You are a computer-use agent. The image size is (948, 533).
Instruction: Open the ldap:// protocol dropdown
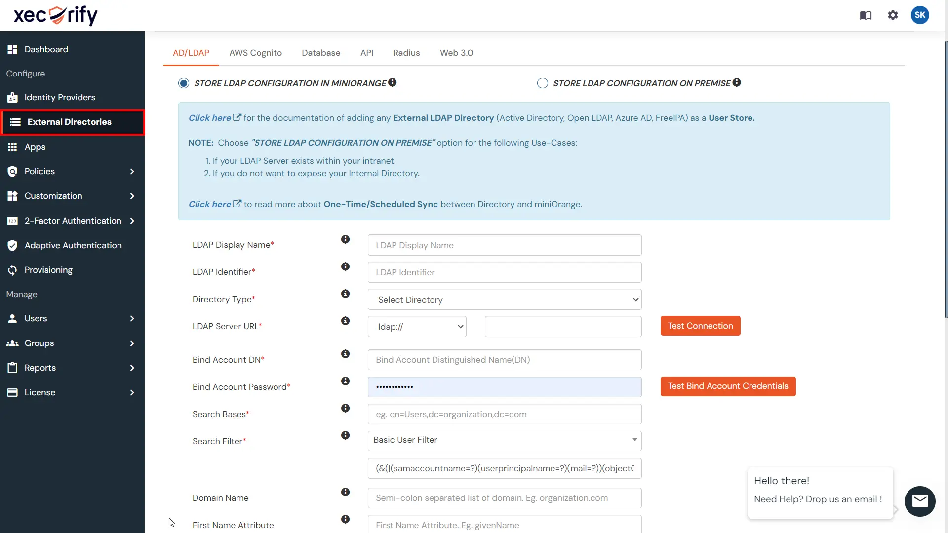click(417, 326)
